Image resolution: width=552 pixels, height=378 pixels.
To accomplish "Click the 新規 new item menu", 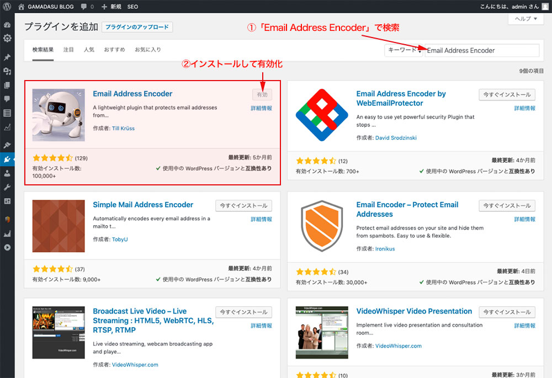I will pyautogui.click(x=112, y=6).
